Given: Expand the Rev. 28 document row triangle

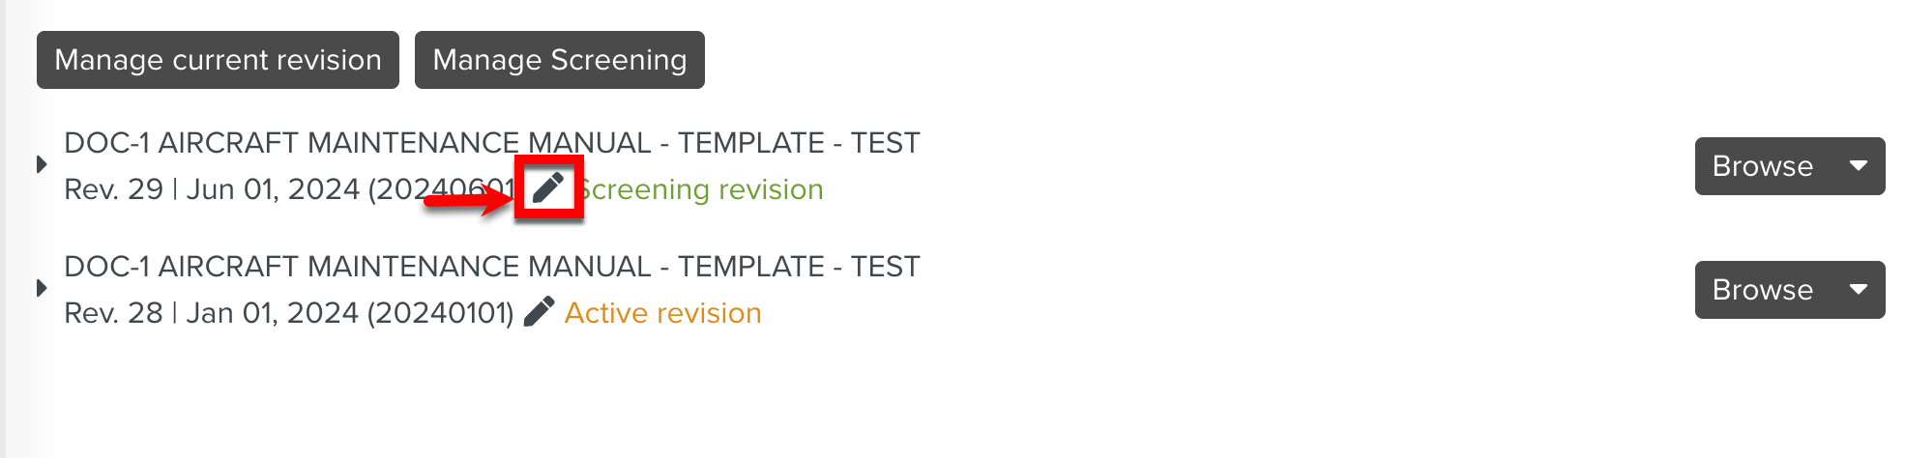Looking at the screenshot, I should click(42, 288).
